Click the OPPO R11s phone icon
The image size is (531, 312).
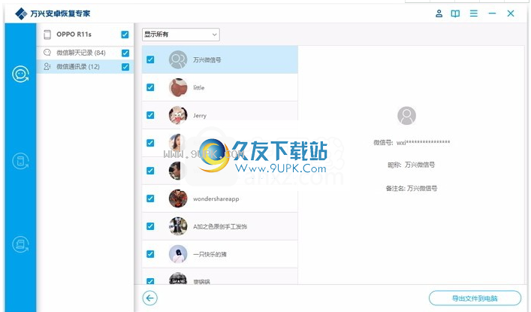tap(47, 35)
